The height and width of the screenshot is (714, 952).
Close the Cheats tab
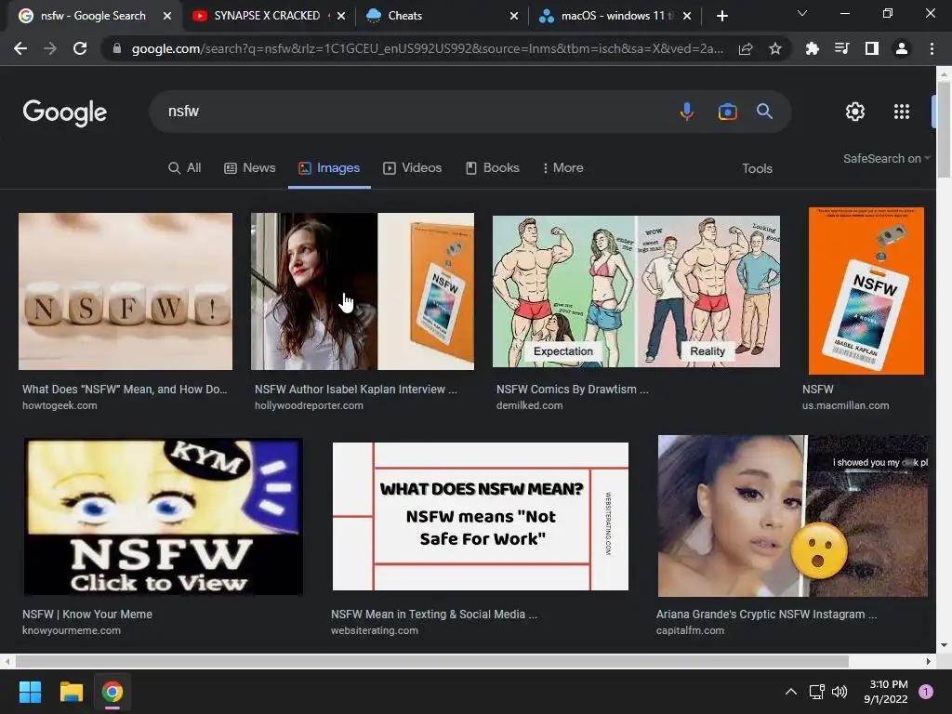tap(513, 16)
